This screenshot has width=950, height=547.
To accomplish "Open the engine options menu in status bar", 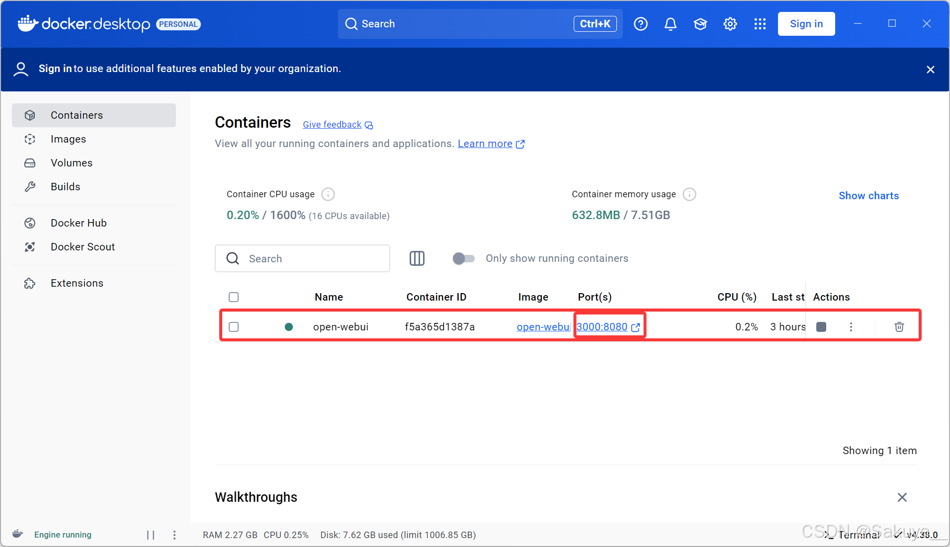I will (x=174, y=535).
